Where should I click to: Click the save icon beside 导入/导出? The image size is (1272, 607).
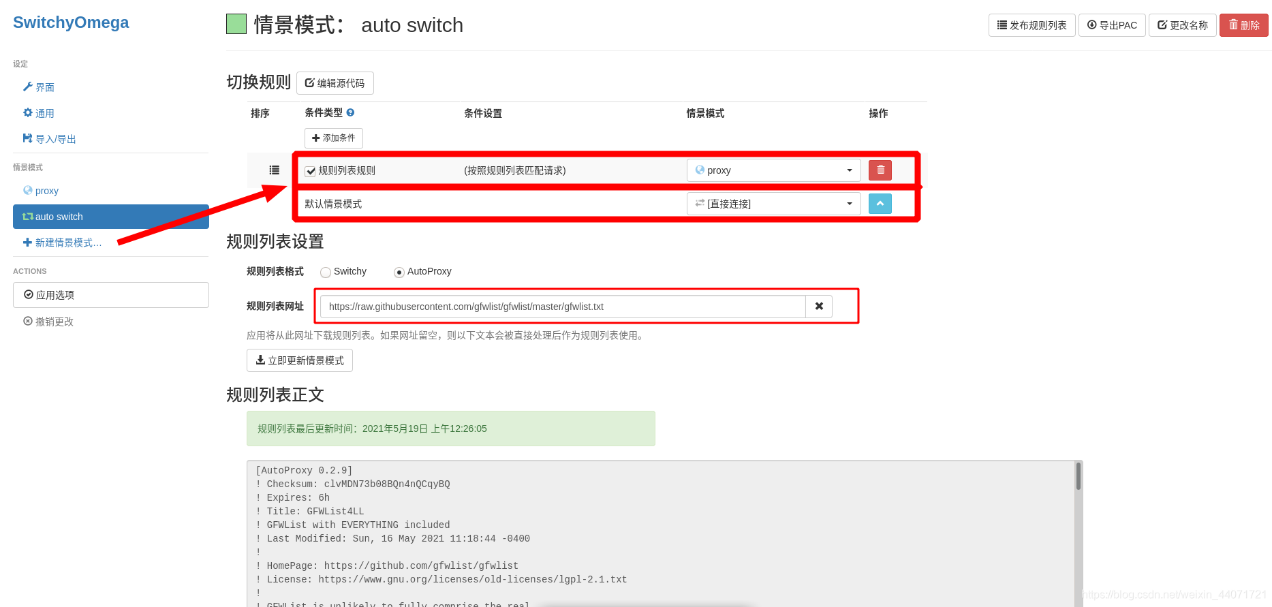coord(28,138)
